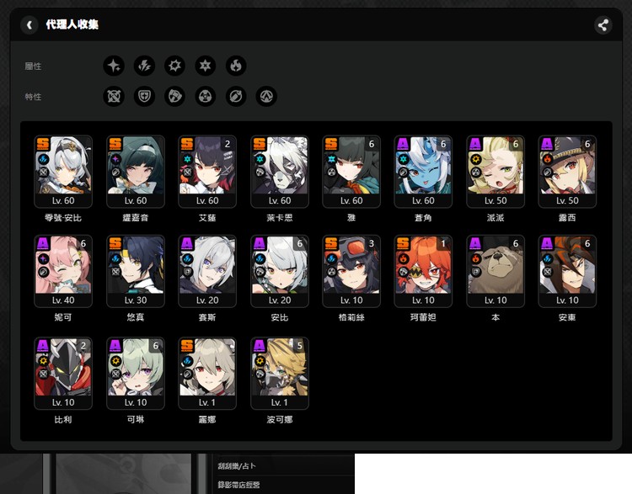Open the 零號·安比 agent card

click(x=63, y=172)
